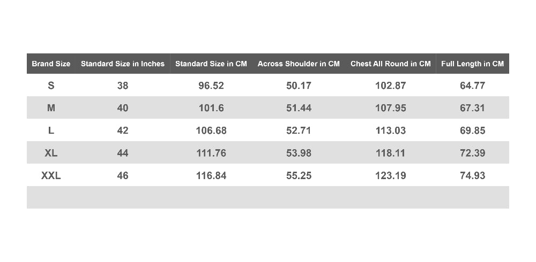Click the Brand Size column header
536x262 pixels.
coord(51,64)
